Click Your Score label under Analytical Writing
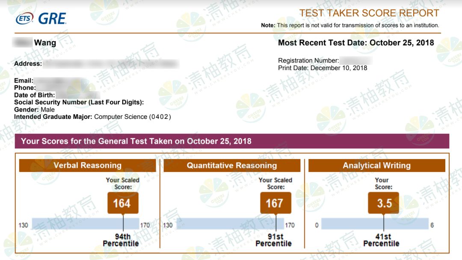Screen dimensions: 462x260 coord(383,183)
